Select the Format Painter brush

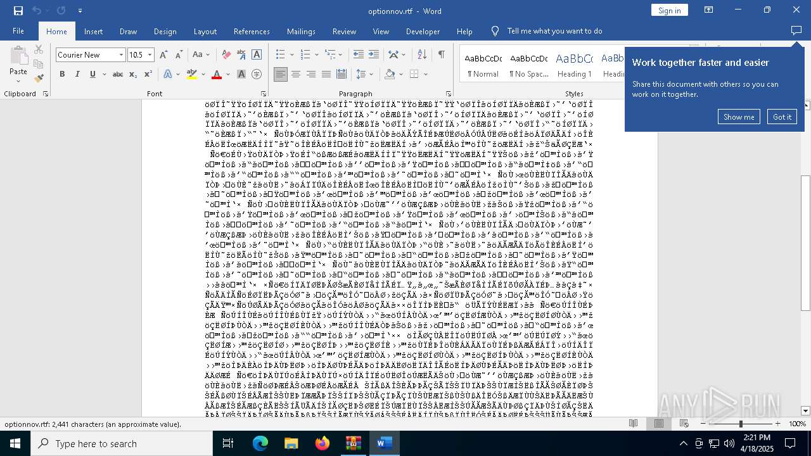click(x=39, y=79)
